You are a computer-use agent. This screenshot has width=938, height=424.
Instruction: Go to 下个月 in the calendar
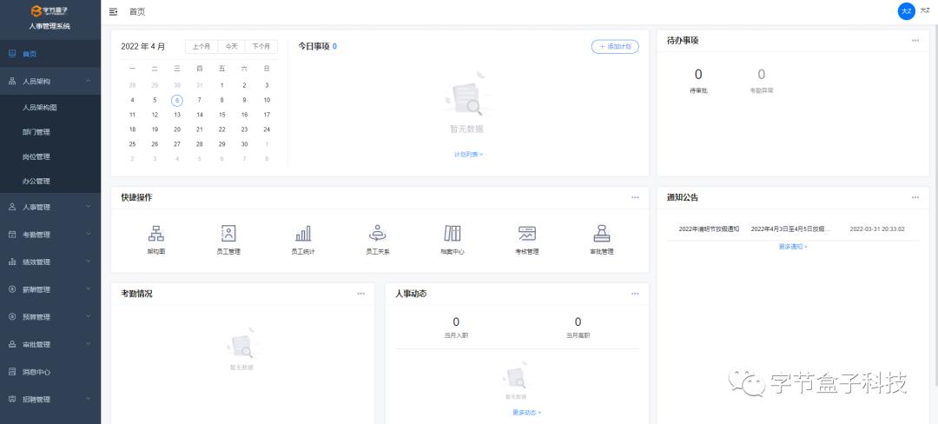pyautogui.click(x=261, y=46)
